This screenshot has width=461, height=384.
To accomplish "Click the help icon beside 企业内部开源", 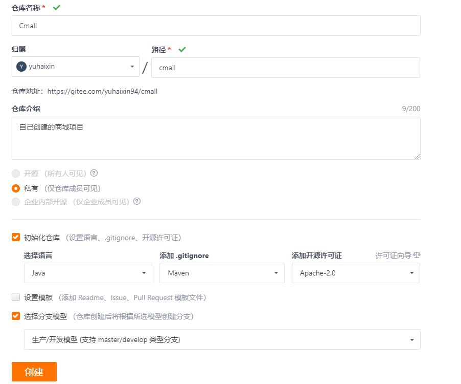I will pyautogui.click(x=136, y=201).
